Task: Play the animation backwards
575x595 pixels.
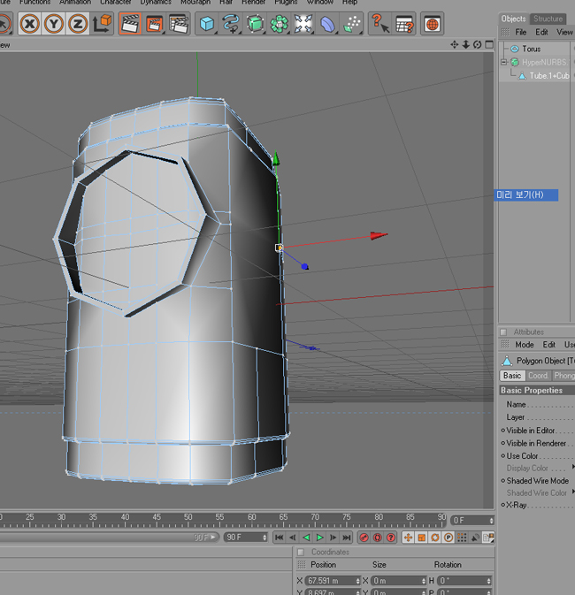Action: [x=306, y=538]
